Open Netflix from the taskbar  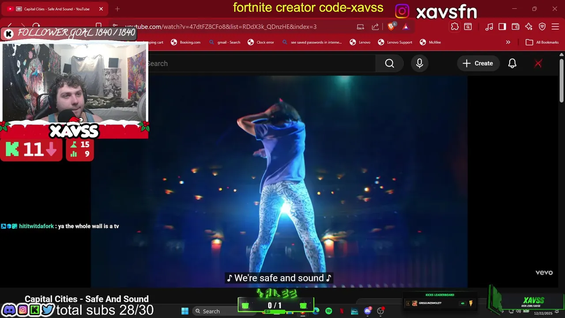click(x=342, y=311)
